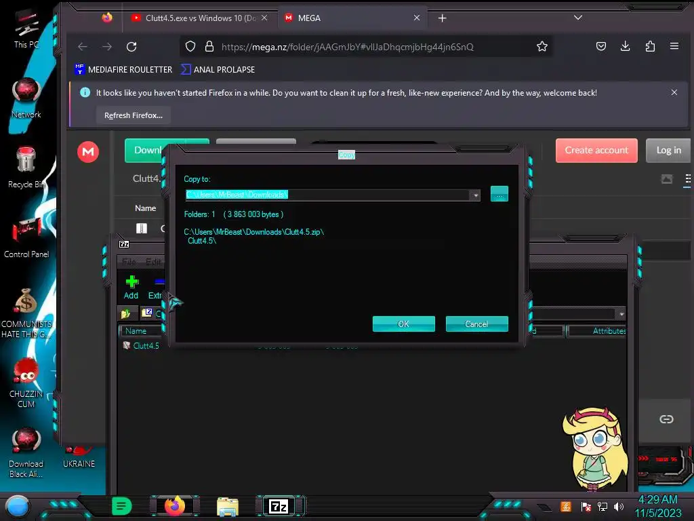Open COMMUNISTS HATE THIS G... desktop shortcut

click(x=26, y=313)
